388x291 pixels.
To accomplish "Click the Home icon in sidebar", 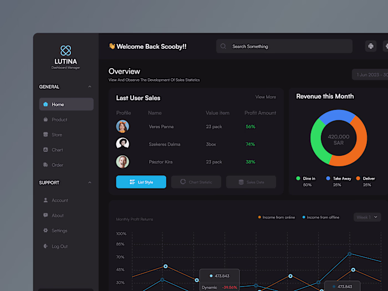I will tap(45, 104).
